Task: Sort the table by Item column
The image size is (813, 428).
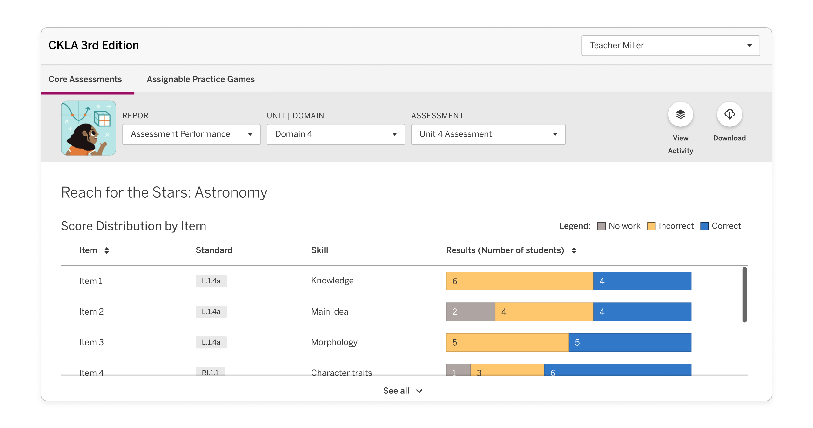Action: pyautogui.click(x=107, y=250)
